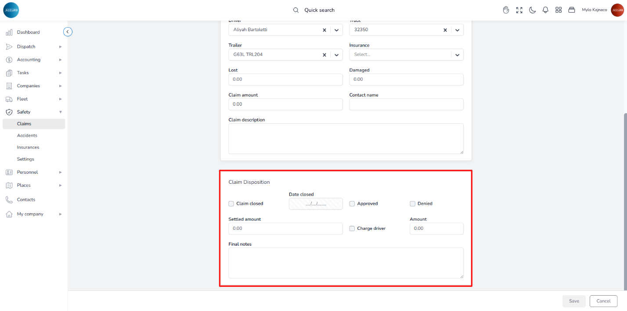Open notifications bell icon
Viewport: 627px width, 311px height.
coord(545,10)
